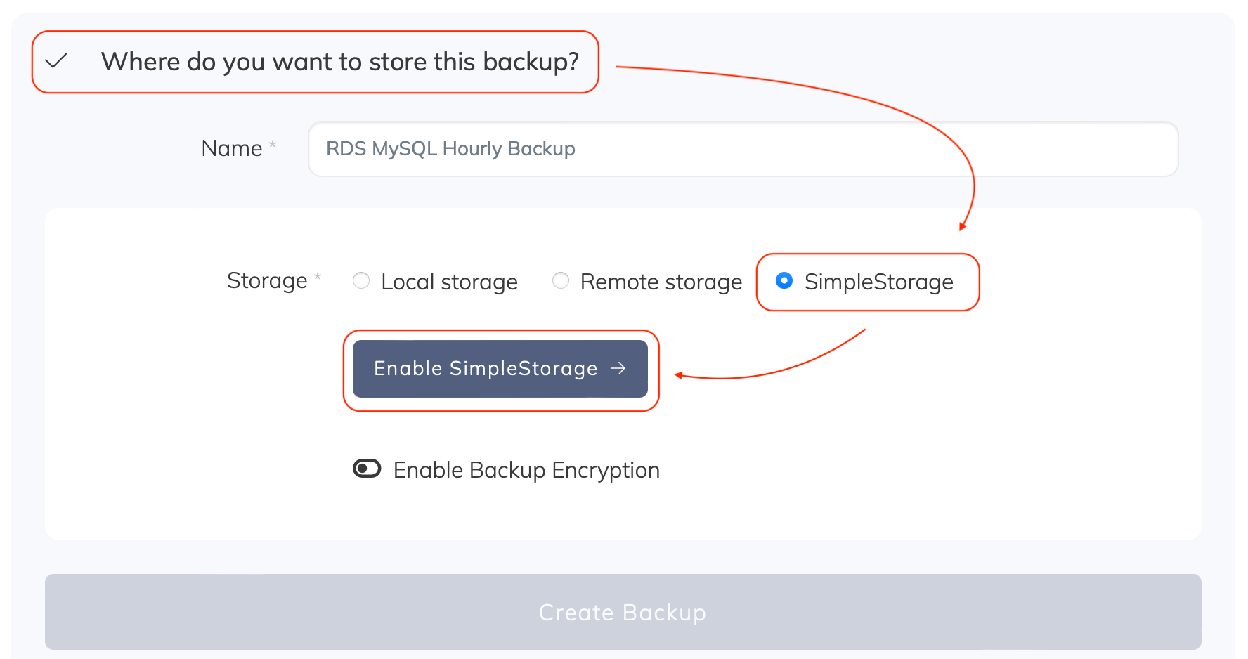1248x659 pixels.
Task: Click the "Enable Backup Encryption" label text
Action: [x=526, y=470]
